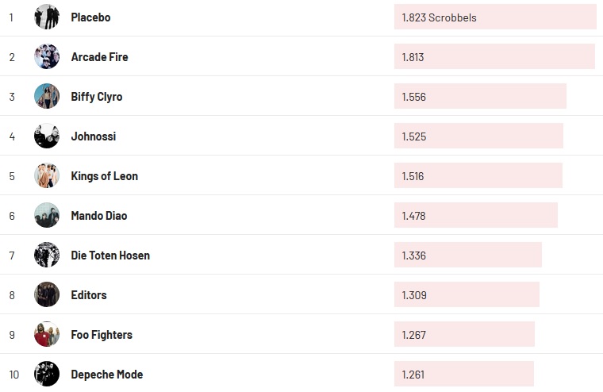The width and height of the screenshot is (603, 392).
Task: Select Editors' round avatar picture
Action: click(47, 294)
